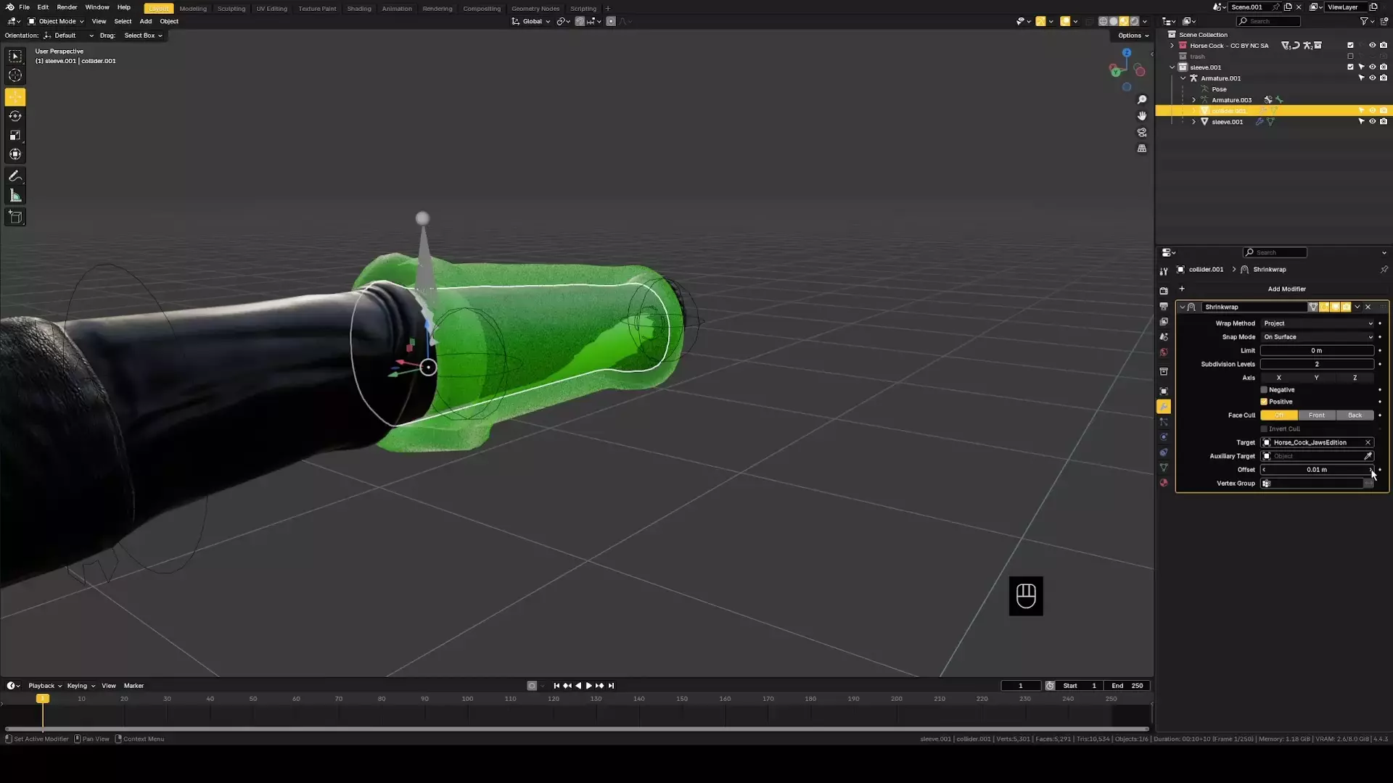Toggle camera view in viewport gizmo
Image resolution: width=1393 pixels, height=783 pixels.
(x=1142, y=133)
